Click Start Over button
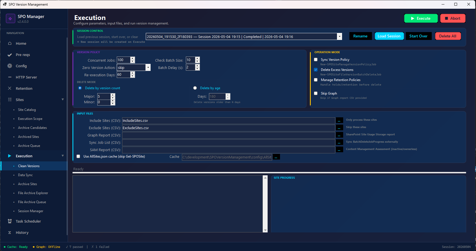The width and height of the screenshot is (476, 251). click(x=418, y=36)
